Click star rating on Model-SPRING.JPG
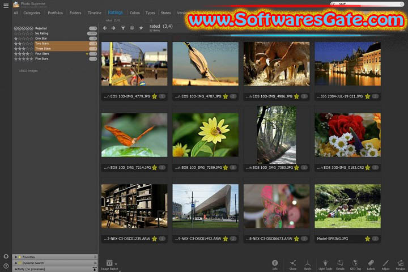 click(x=367, y=239)
